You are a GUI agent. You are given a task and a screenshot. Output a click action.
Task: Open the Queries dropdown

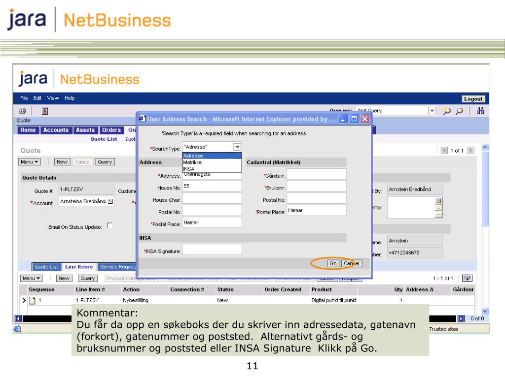432,111
